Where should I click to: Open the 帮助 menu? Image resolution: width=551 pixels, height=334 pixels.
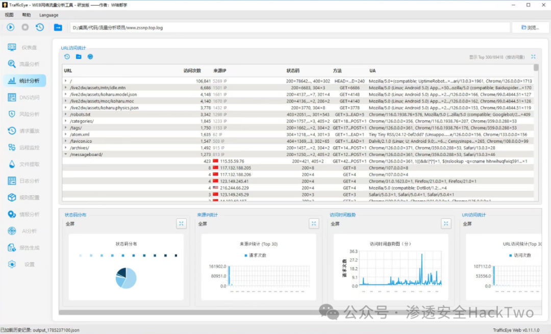coord(27,15)
